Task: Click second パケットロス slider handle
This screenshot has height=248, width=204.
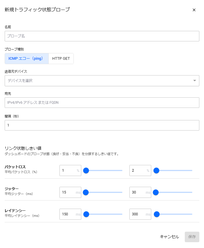Action: [x=156, y=170]
